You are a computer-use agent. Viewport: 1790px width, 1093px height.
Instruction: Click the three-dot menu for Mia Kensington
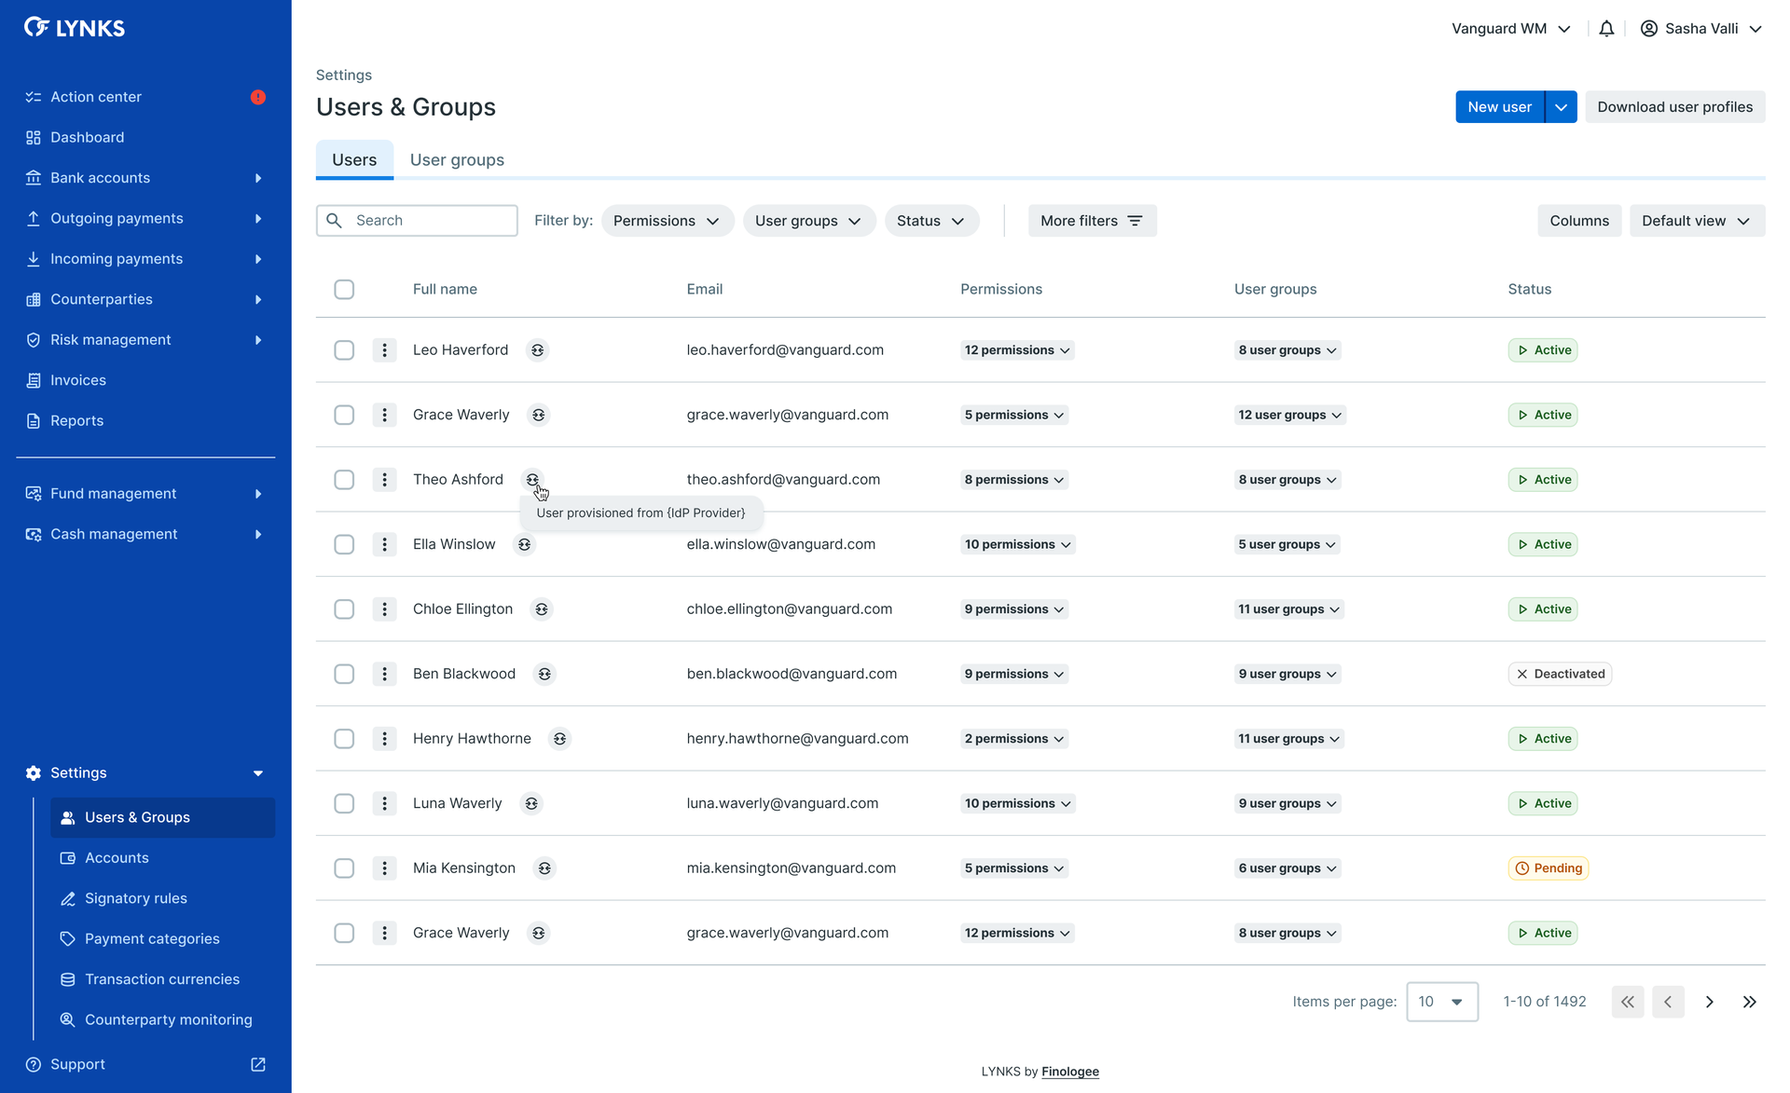[x=384, y=868]
